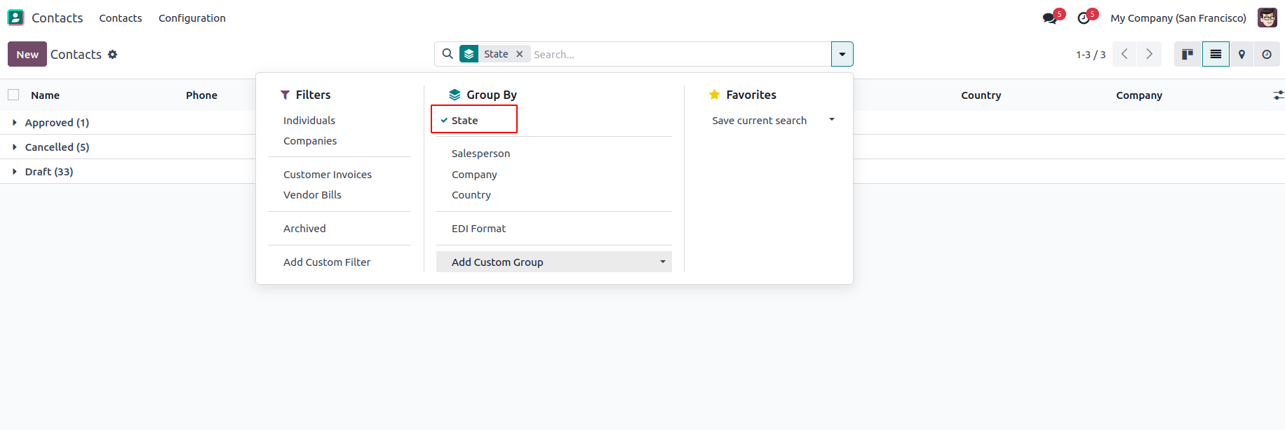Screen dimensions: 1285x430
Task: Open the conversations message icon
Action: point(1050,18)
